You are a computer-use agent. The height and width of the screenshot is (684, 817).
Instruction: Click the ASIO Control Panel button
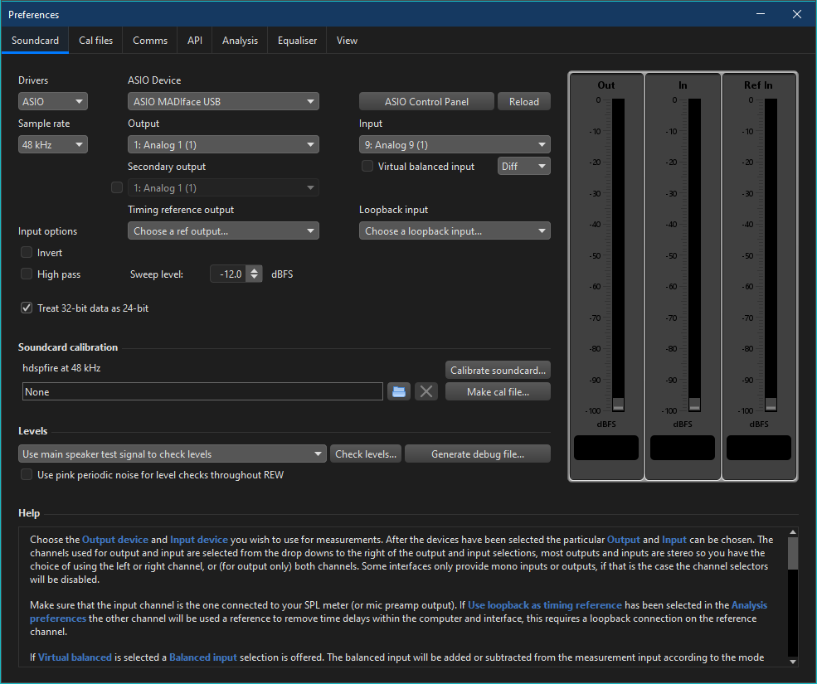coord(426,102)
